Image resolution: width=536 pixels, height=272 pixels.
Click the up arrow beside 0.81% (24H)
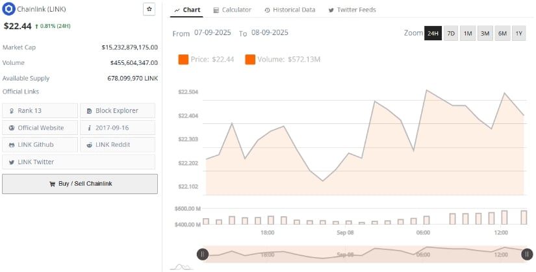36,27
